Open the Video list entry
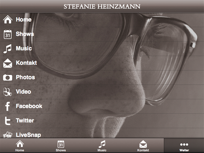This screenshot has height=153, width=204. coord(102,92)
